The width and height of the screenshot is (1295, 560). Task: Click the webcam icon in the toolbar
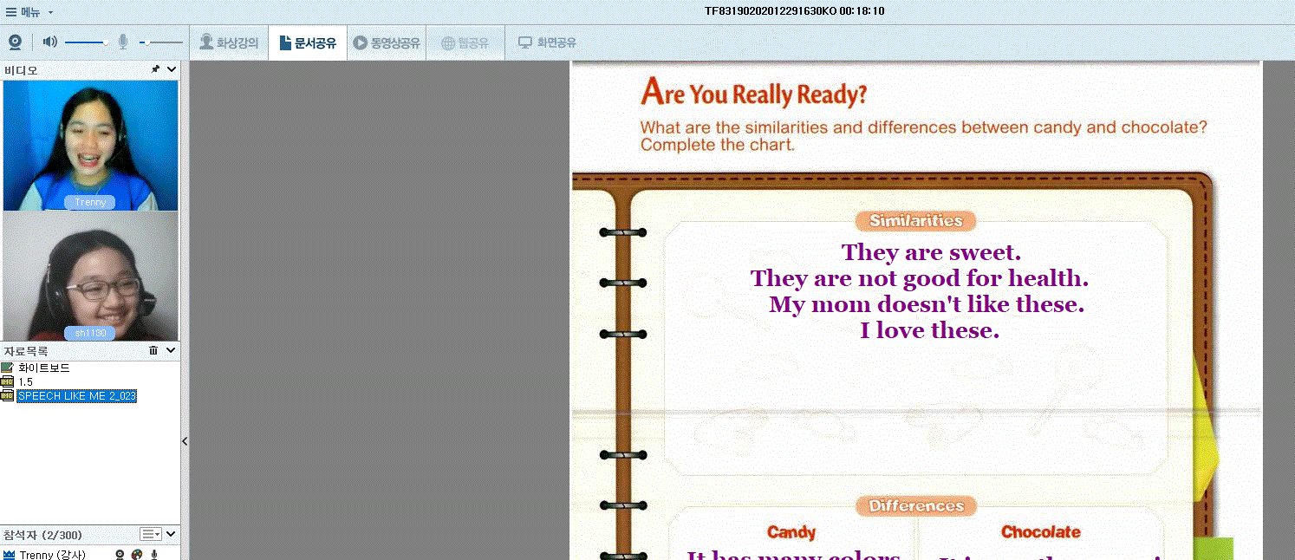click(x=15, y=42)
